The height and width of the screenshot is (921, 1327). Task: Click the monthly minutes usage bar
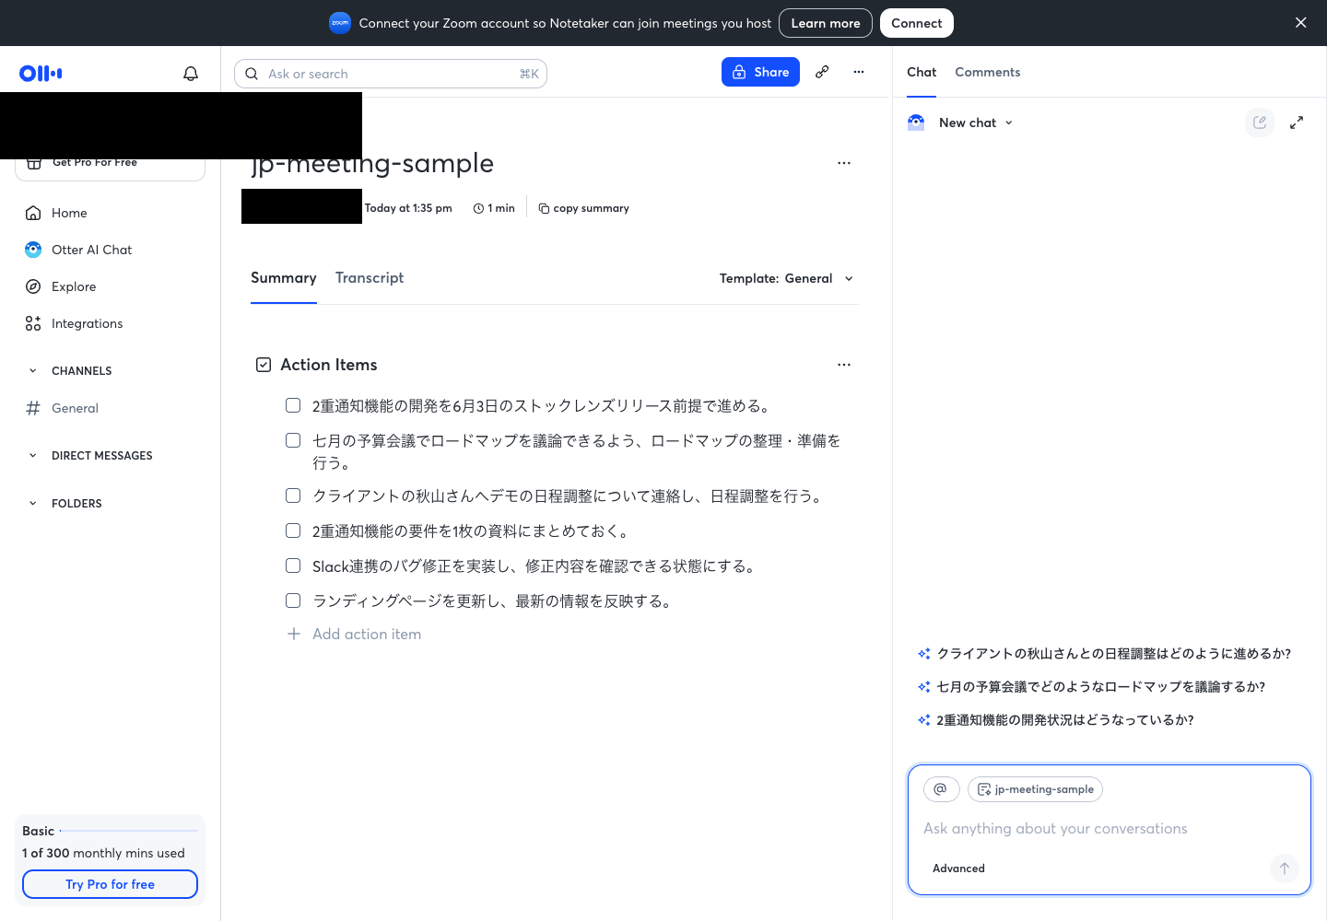(x=129, y=831)
